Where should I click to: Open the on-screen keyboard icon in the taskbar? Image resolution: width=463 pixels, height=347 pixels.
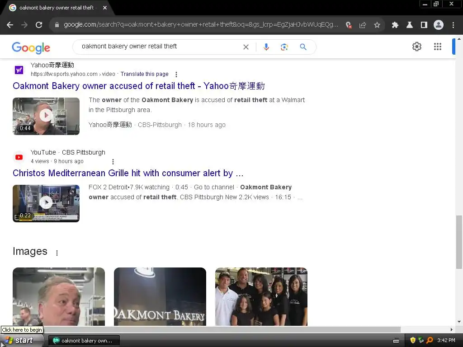(396, 341)
